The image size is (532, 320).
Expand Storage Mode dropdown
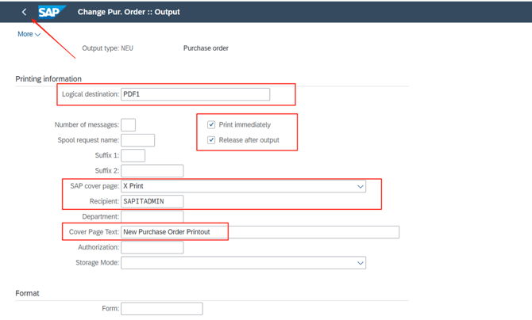click(360, 263)
